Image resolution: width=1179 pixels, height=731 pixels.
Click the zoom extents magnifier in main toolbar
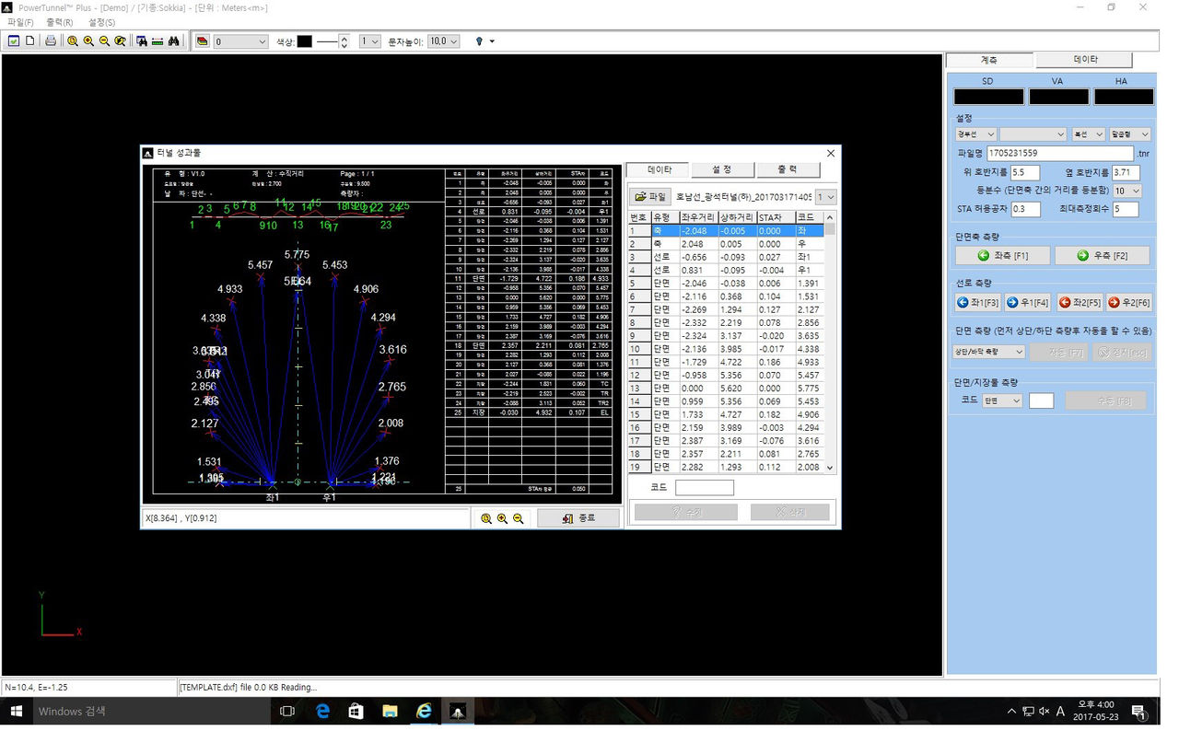[x=72, y=41]
